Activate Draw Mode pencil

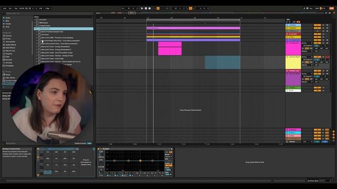pyautogui.click(x=304, y=8)
